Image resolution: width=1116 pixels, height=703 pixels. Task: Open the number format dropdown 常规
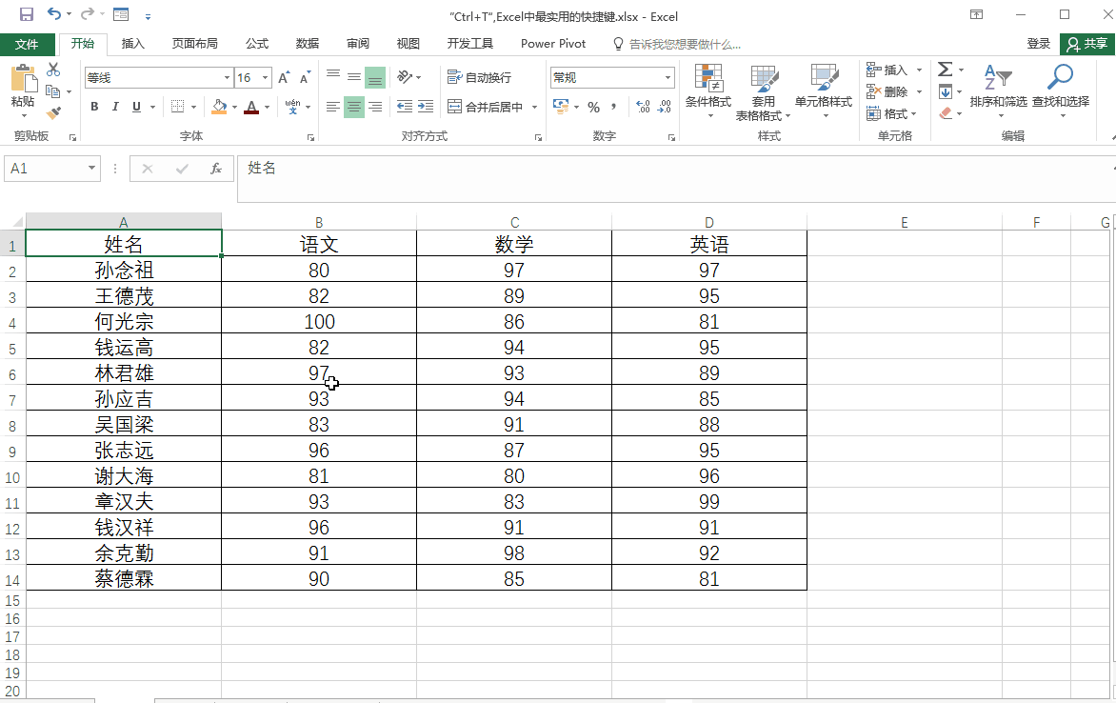click(x=668, y=78)
